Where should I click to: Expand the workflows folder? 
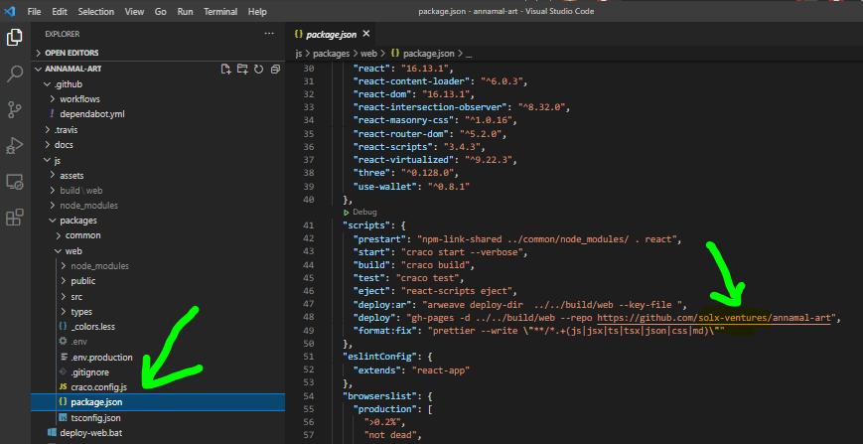point(79,99)
